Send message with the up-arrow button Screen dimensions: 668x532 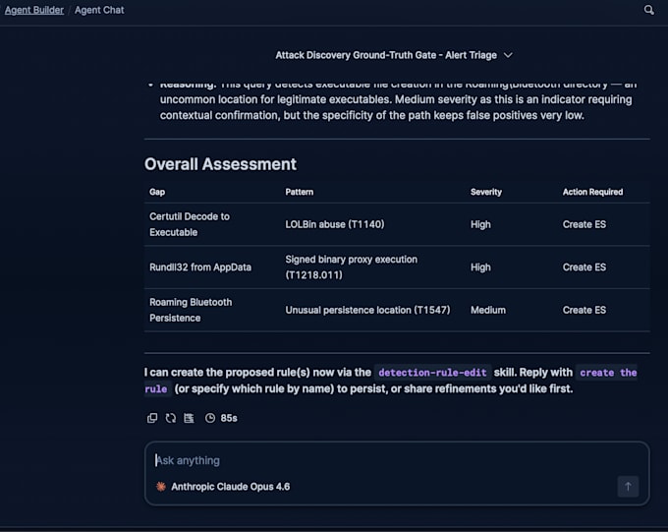point(628,487)
